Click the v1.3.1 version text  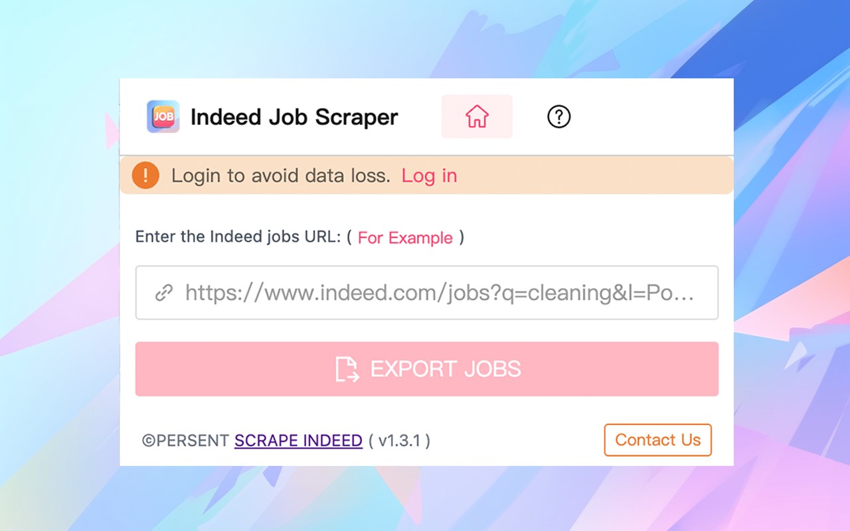(399, 440)
